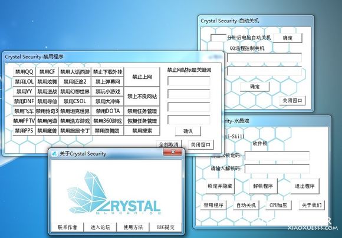
Task: Open 进入论坛 link in About window
Action: tap(100, 227)
